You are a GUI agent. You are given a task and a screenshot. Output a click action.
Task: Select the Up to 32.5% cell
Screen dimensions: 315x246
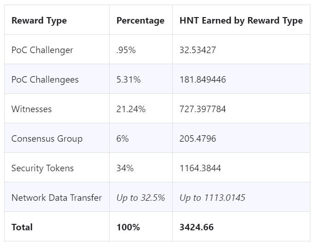pyautogui.click(x=140, y=198)
